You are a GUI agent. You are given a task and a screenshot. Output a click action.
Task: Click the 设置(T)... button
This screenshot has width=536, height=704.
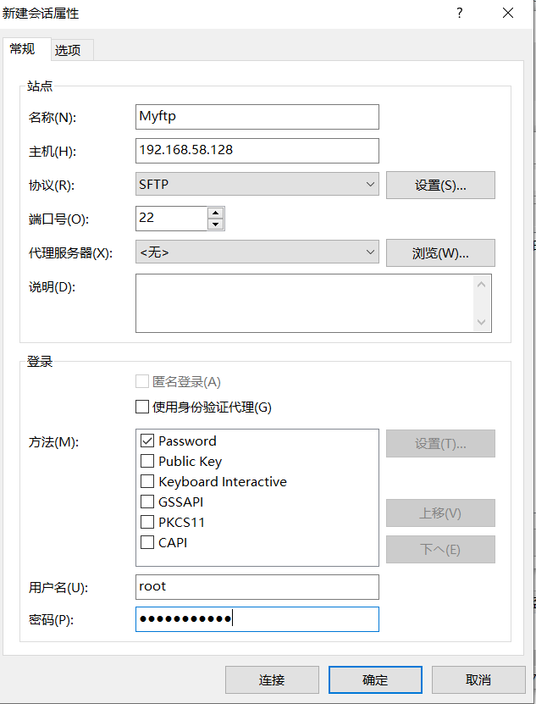click(440, 444)
